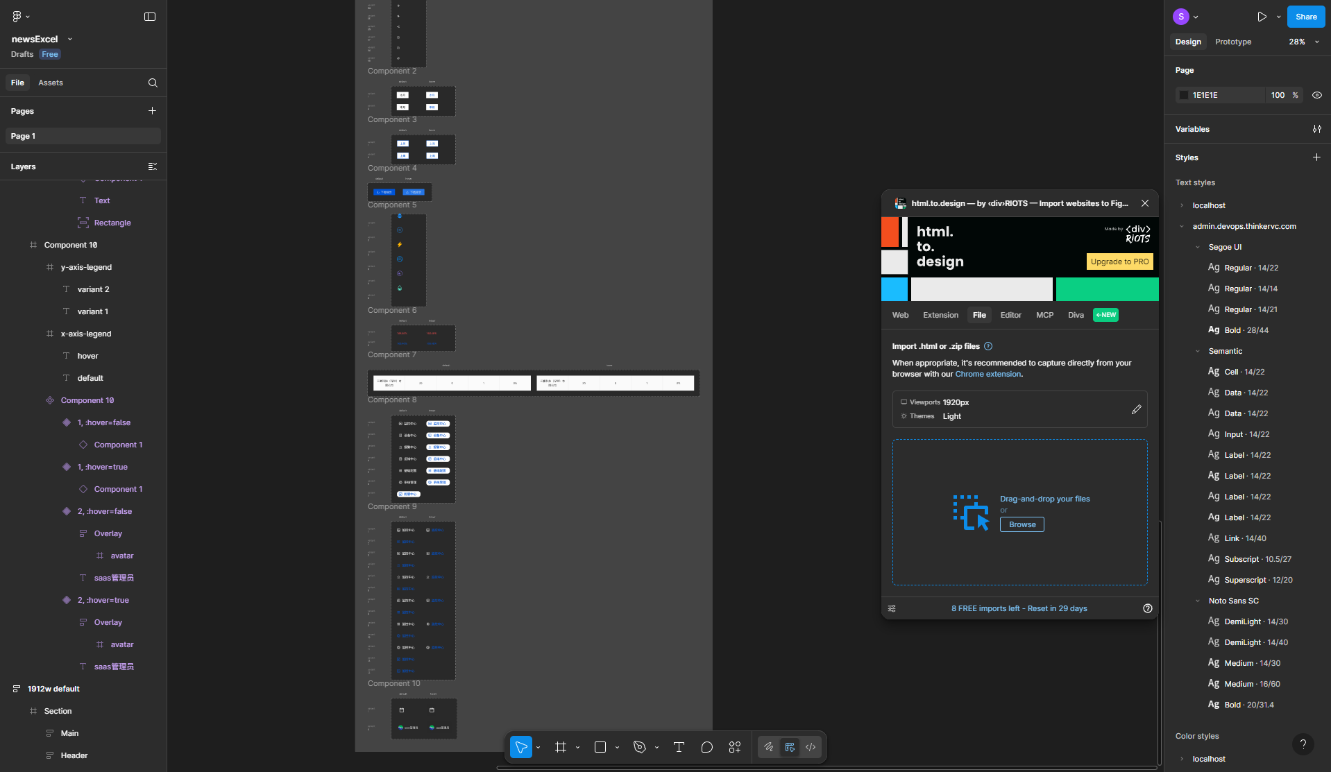Click the Upgrade to PRO button
Screen dimensions: 1331x772
[1119, 261]
